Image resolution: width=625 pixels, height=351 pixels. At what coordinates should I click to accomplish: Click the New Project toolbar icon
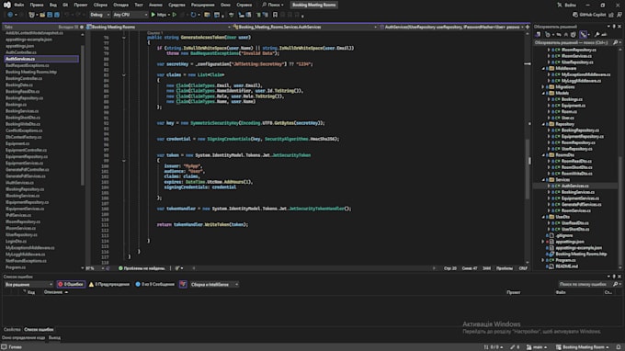[x=32, y=15]
